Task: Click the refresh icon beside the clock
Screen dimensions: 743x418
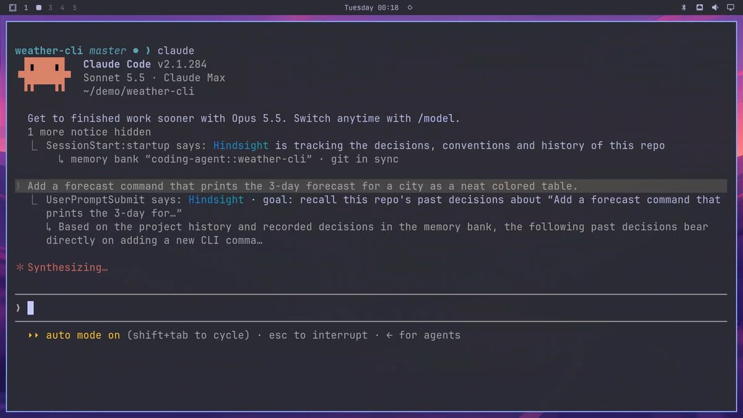Action: pyautogui.click(x=410, y=7)
